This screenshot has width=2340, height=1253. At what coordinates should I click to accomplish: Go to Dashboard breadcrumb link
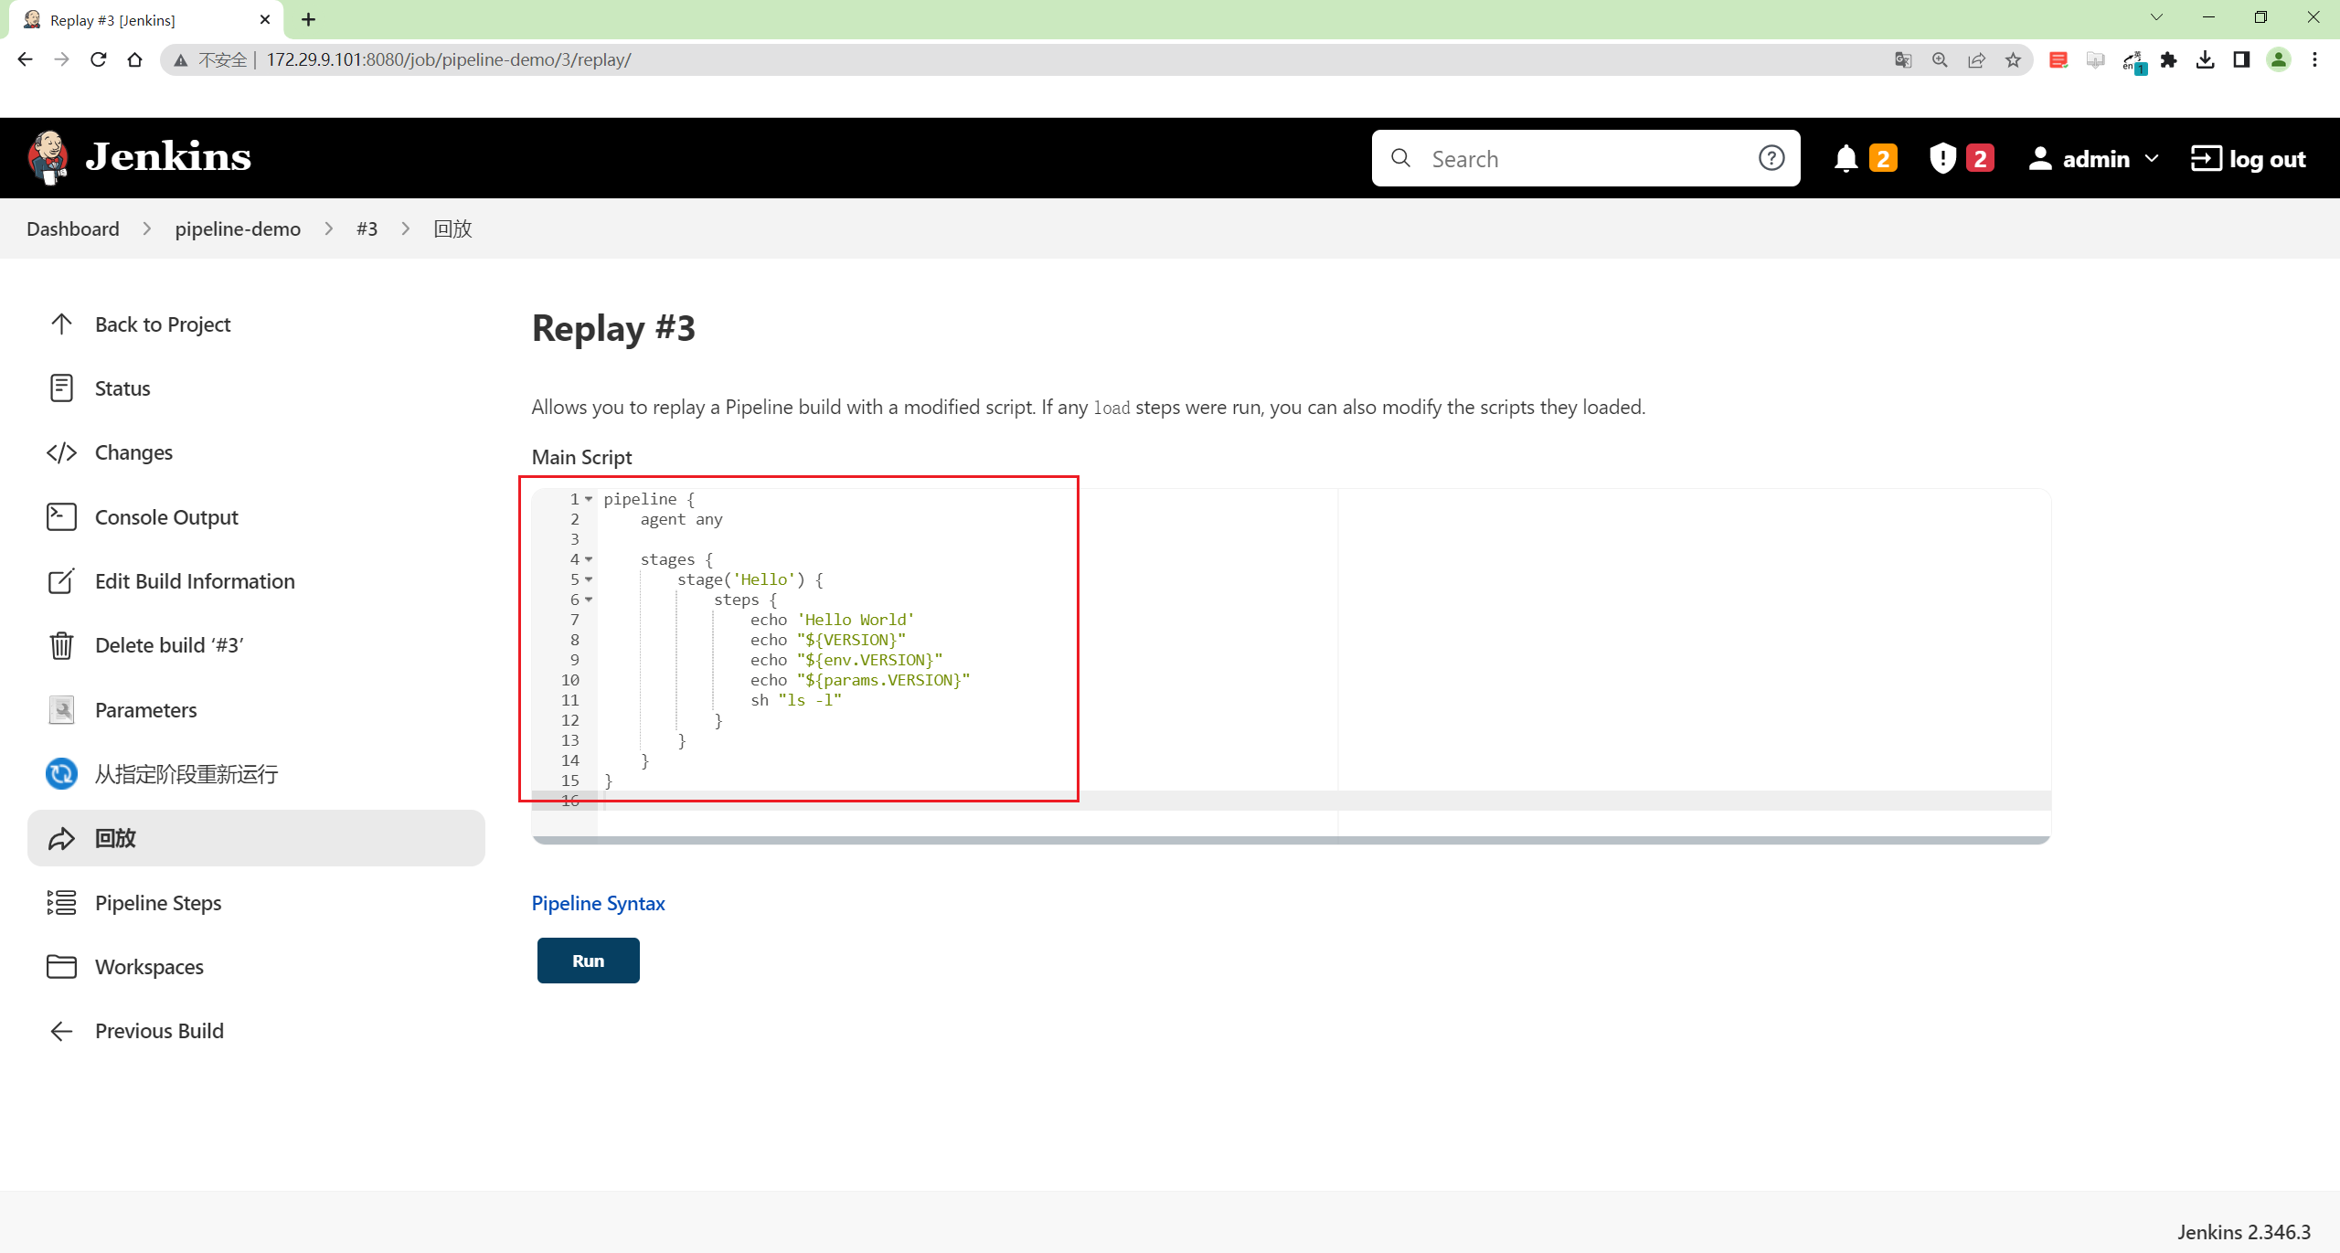pos(73,228)
